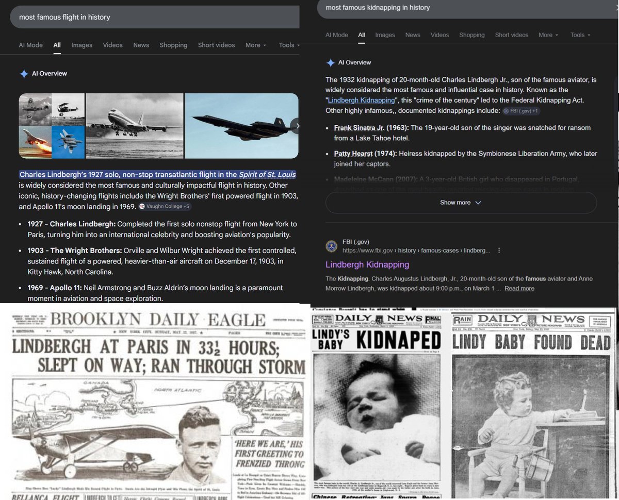Open the SR-71 Blackbird image
The height and width of the screenshot is (500, 619).
point(241,126)
